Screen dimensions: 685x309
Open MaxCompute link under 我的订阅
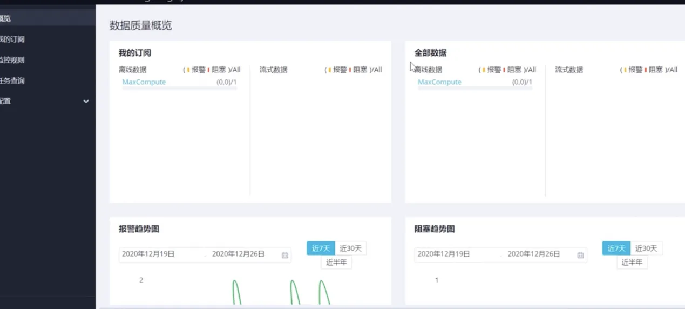(144, 82)
